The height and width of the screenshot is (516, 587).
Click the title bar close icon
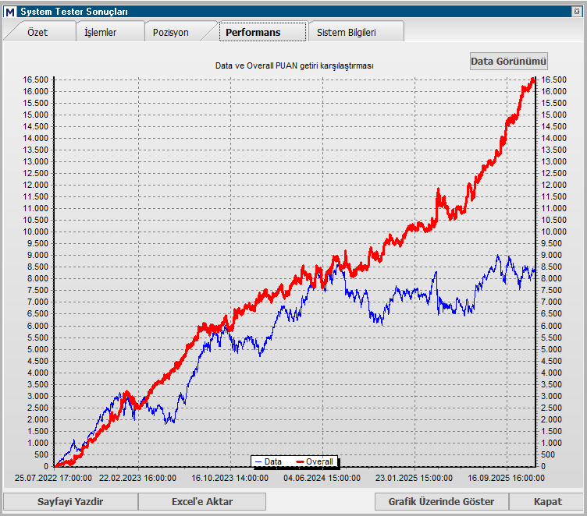(x=577, y=12)
